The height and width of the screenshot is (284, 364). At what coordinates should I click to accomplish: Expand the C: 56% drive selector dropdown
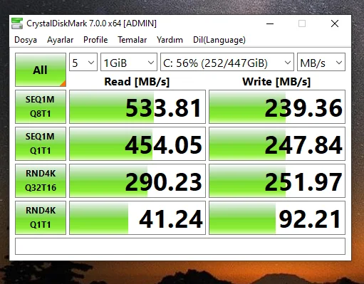coord(227,62)
